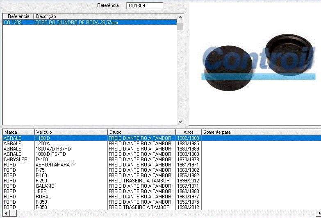
Task: Sort by the Marca column header
Action: (18, 132)
